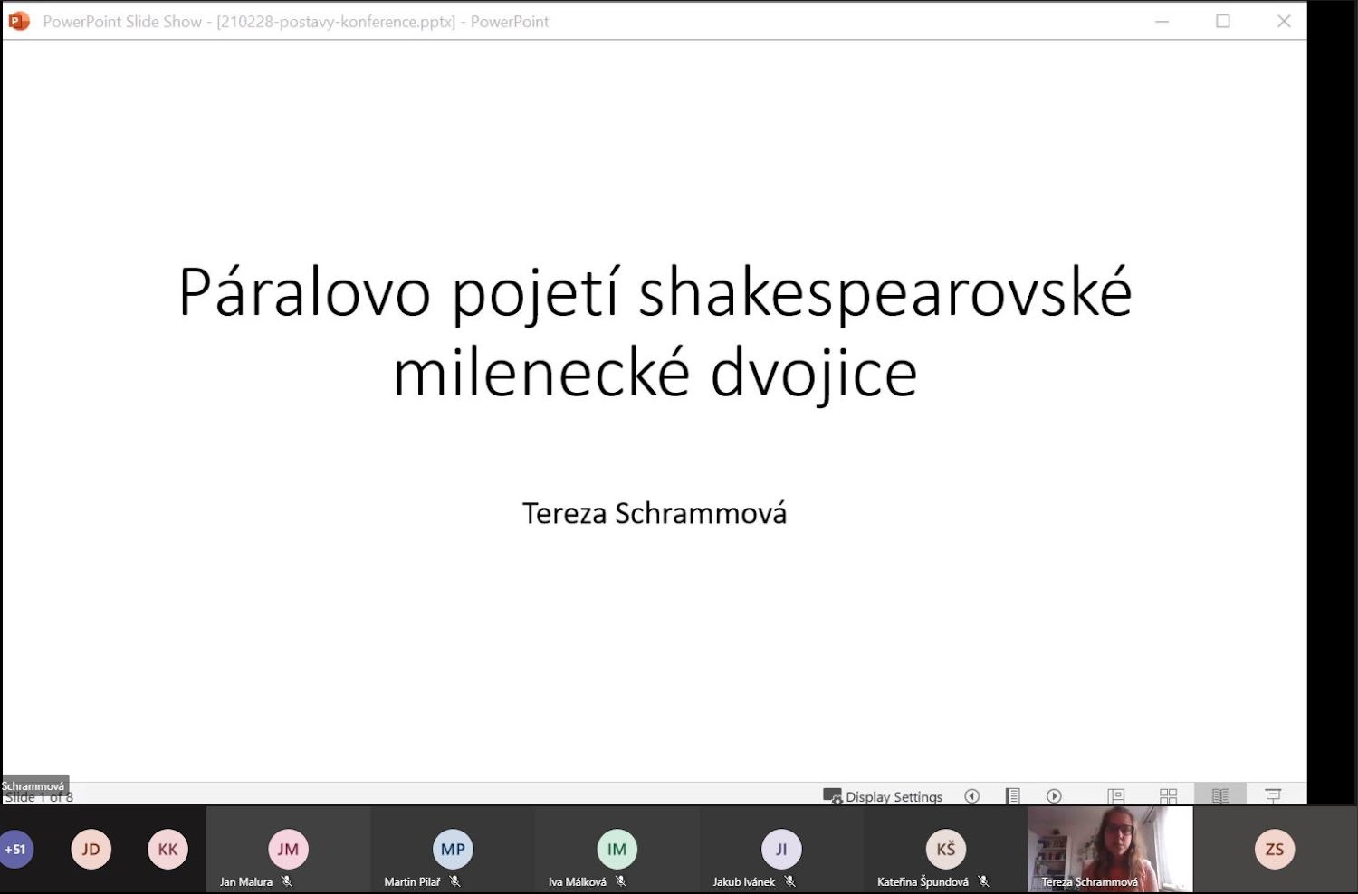Select ZS participant avatar
The height and width of the screenshot is (894, 1358).
tap(1275, 850)
